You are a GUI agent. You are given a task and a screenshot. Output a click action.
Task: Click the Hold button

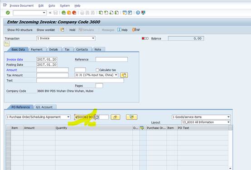click(x=72, y=30)
